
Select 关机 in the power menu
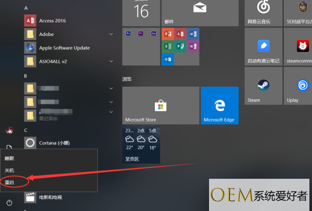10,170
